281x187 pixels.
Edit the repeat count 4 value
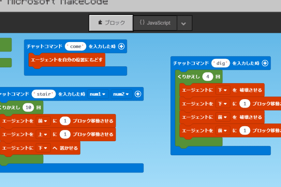click(x=207, y=77)
